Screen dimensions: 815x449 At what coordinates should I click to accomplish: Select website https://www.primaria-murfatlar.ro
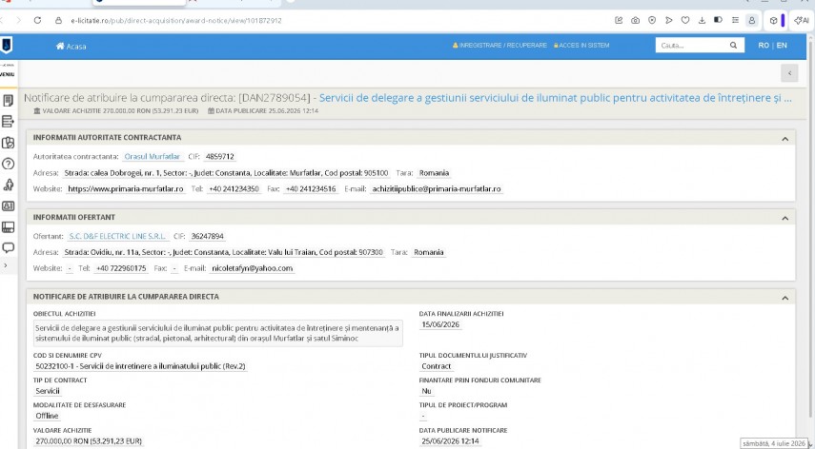click(125, 188)
